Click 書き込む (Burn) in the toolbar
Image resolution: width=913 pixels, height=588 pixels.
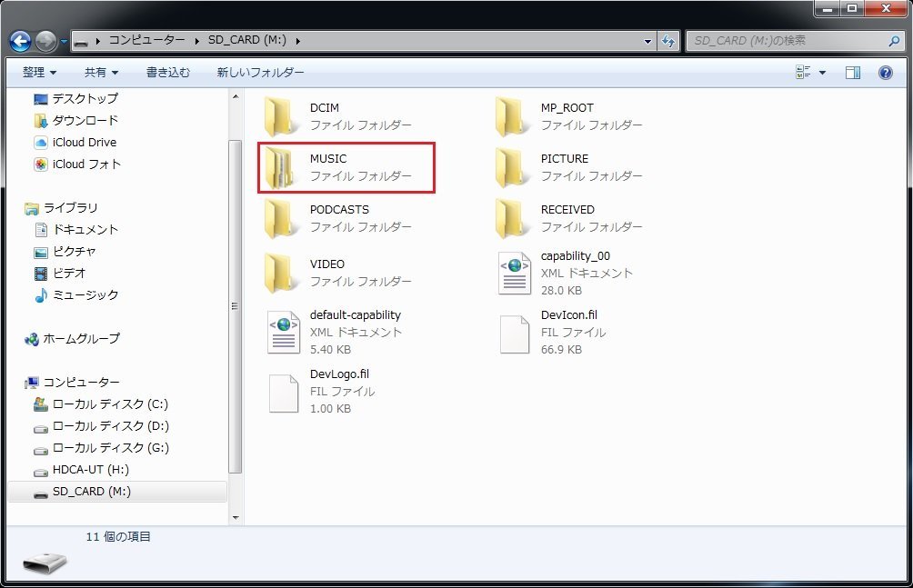(x=168, y=73)
